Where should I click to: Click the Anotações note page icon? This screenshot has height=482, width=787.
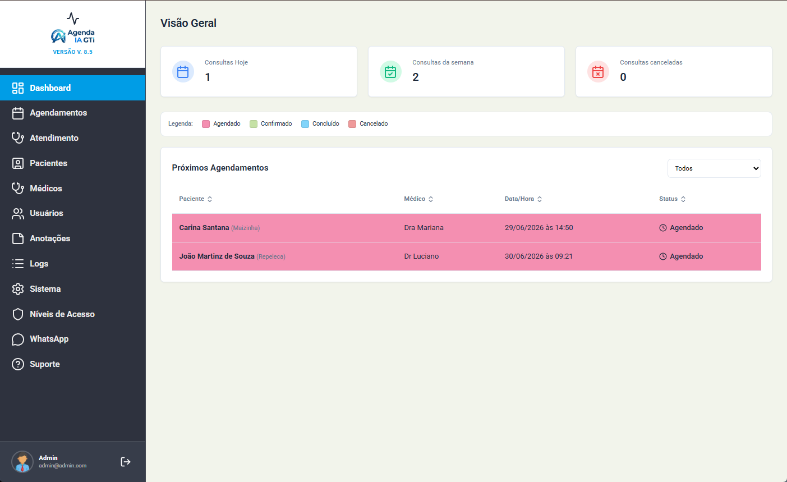click(18, 238)
